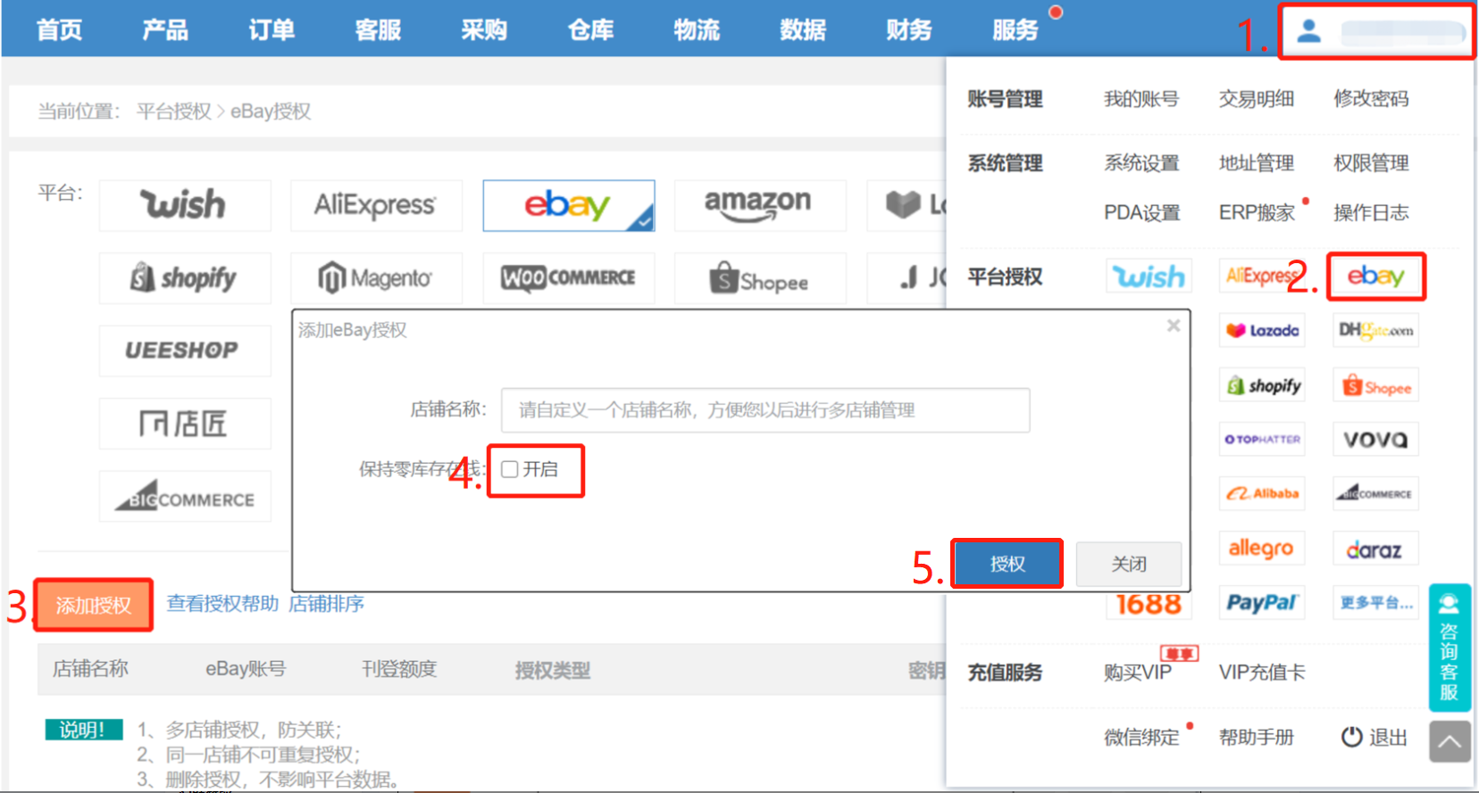Go to 我的账号 in account menu

coord(1141,99)
